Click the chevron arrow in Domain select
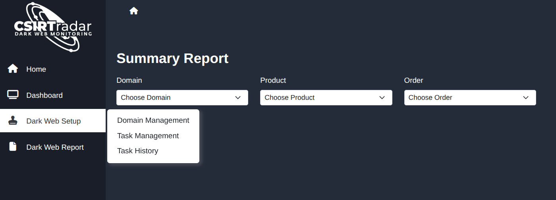 [238, 97]
